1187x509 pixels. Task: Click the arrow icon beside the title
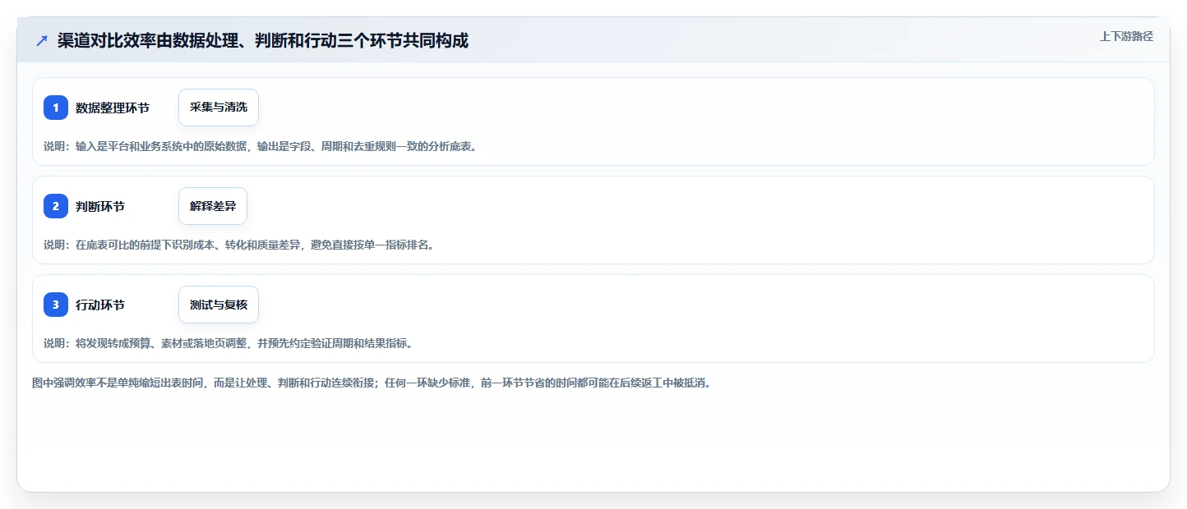click(x=42, y=41)
